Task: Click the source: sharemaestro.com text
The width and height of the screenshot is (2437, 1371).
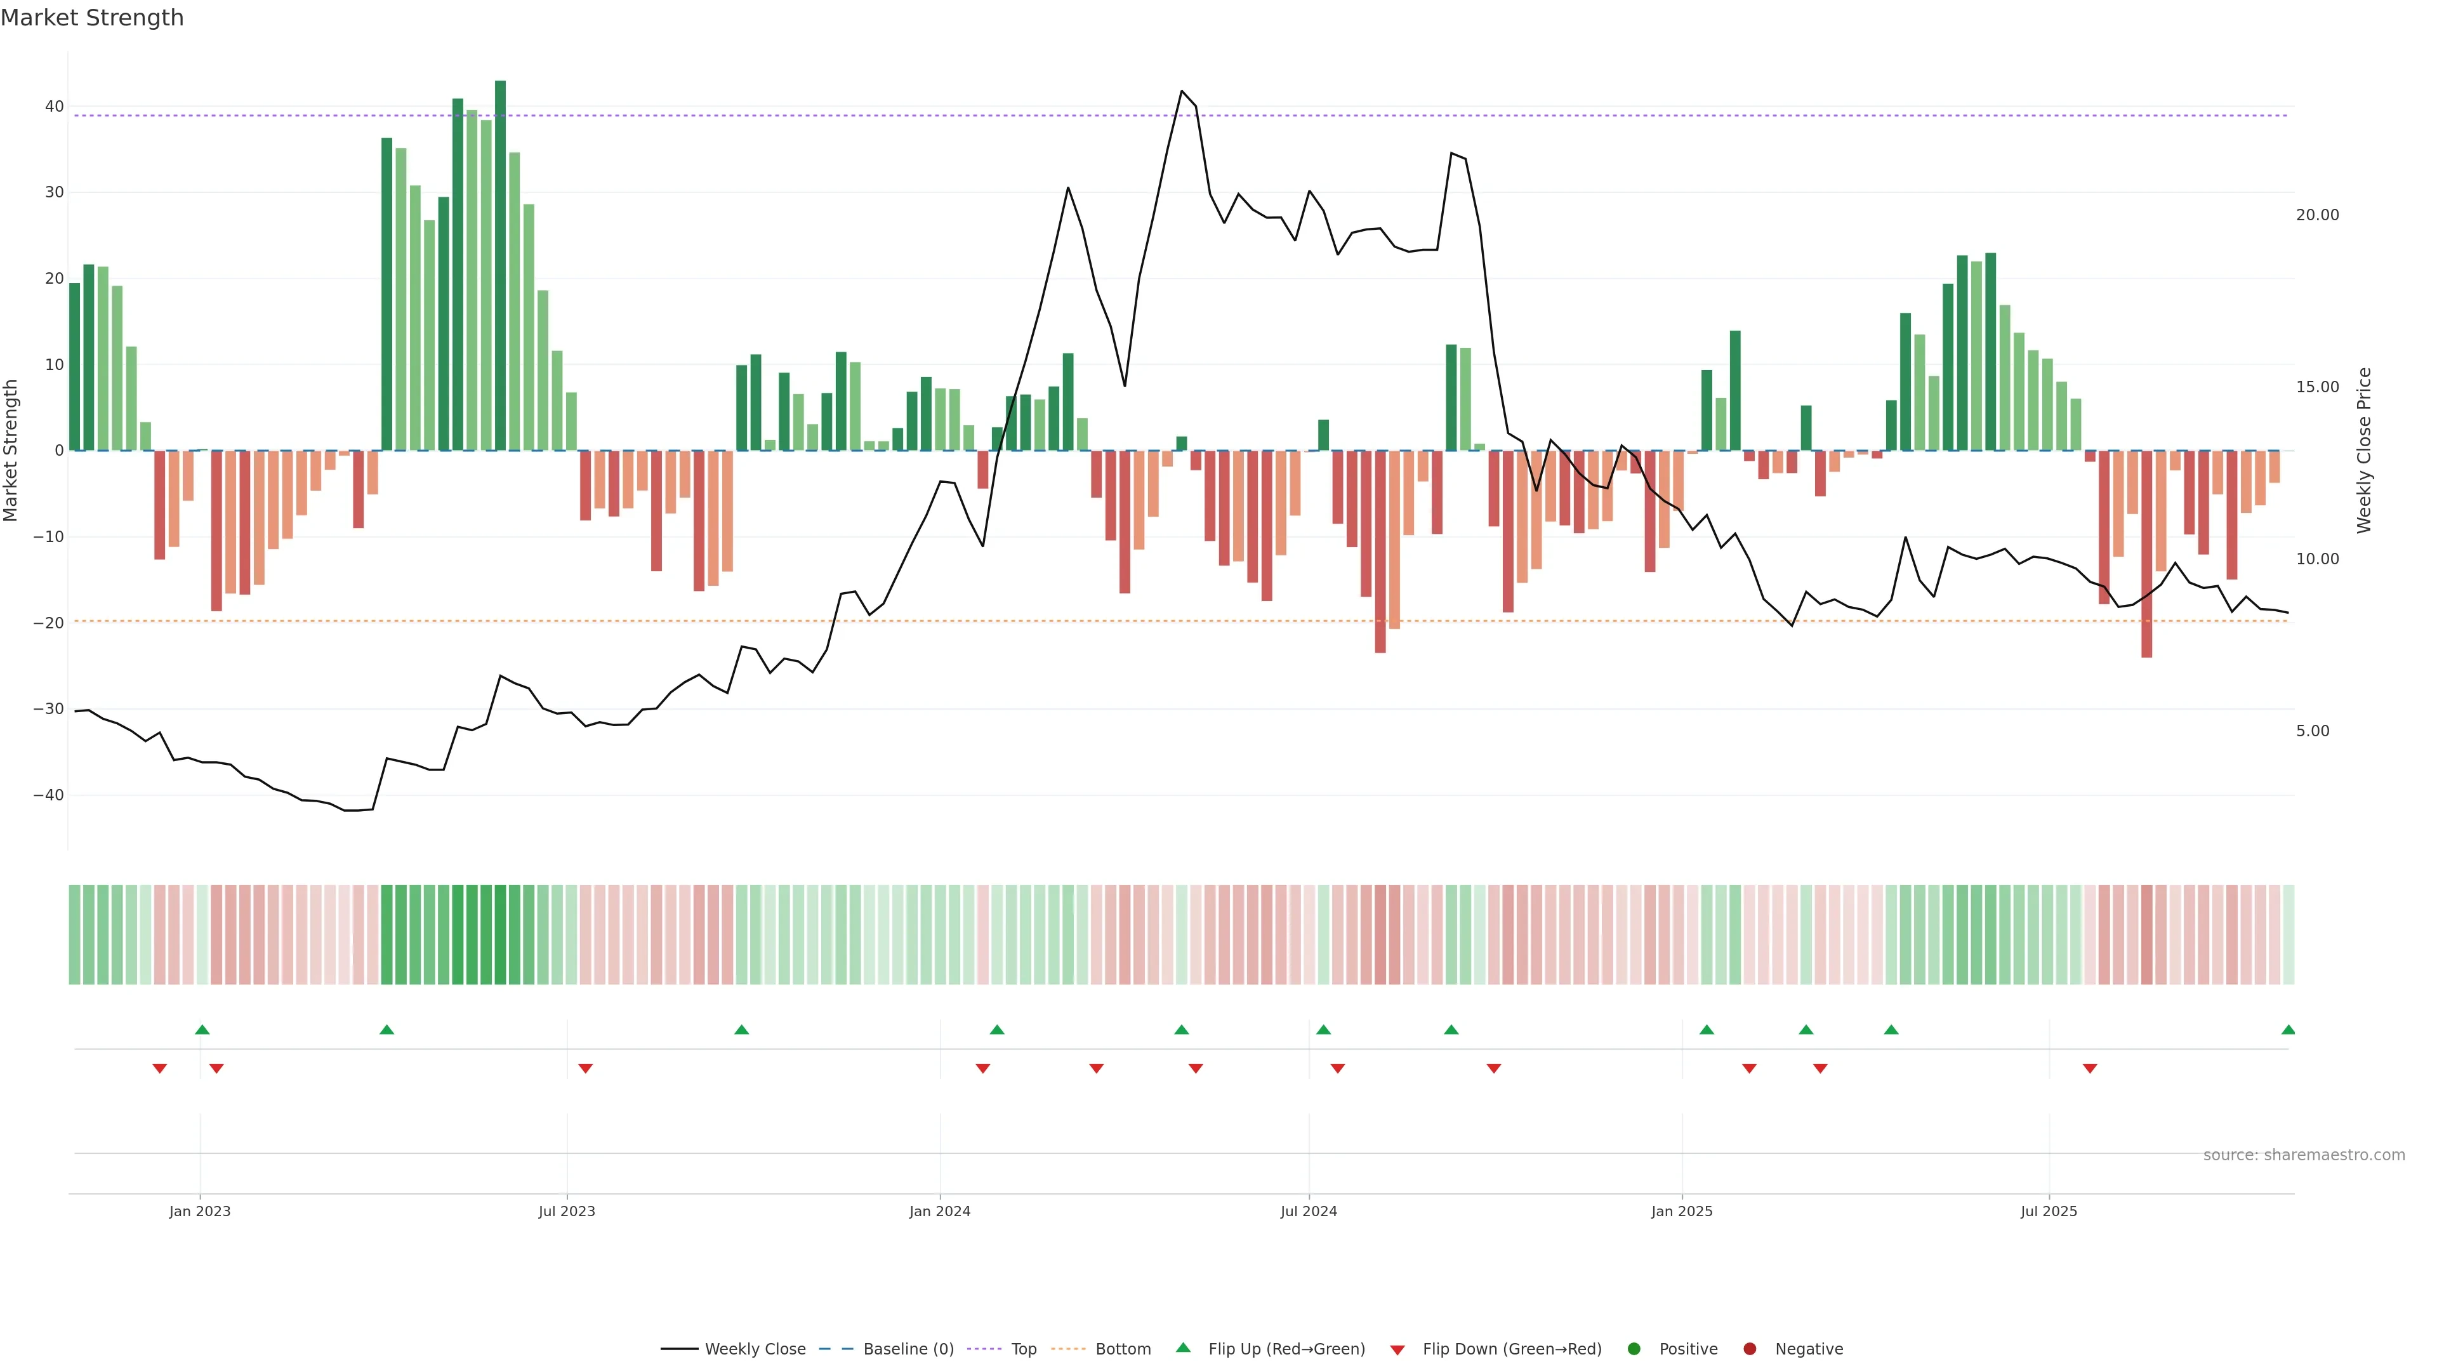Action: click(x=2304, y=1155)
